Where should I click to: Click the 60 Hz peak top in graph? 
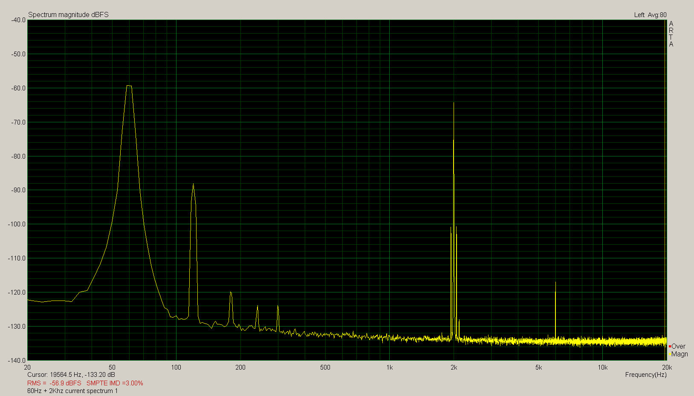coord(129,86)
